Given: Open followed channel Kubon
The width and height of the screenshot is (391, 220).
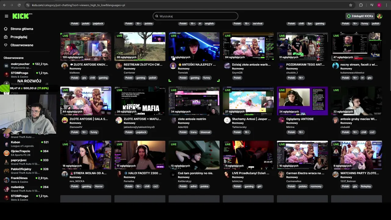Looking at the screenshot, I should click(x=26, y=144).
